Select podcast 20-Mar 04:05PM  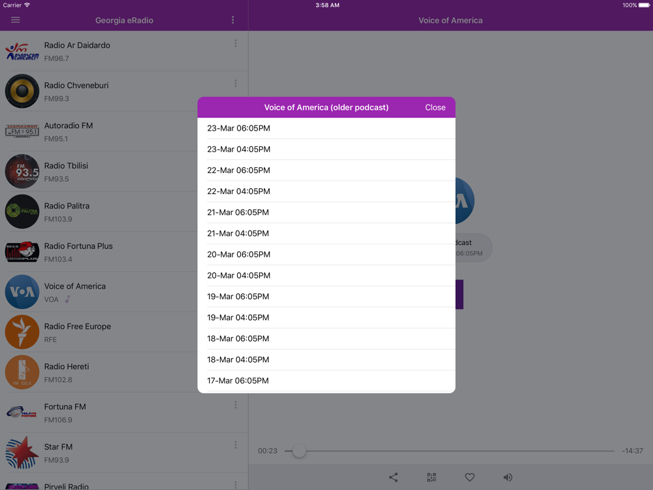coord(326,276)
